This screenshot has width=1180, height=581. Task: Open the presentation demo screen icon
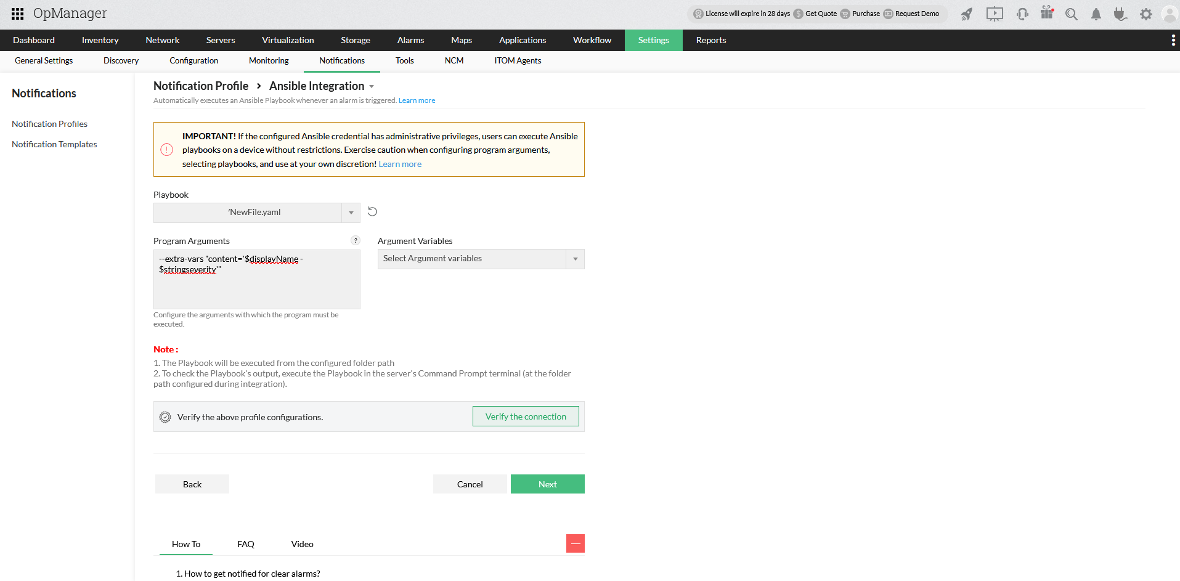(995, 14)
